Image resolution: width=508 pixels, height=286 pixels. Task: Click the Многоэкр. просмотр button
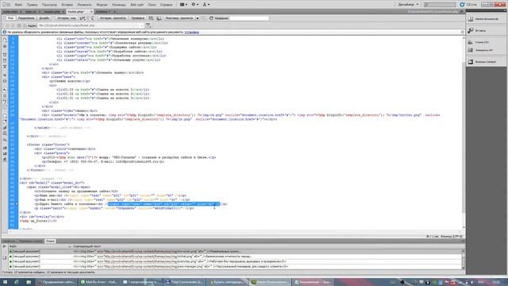(x=179, y=18)
